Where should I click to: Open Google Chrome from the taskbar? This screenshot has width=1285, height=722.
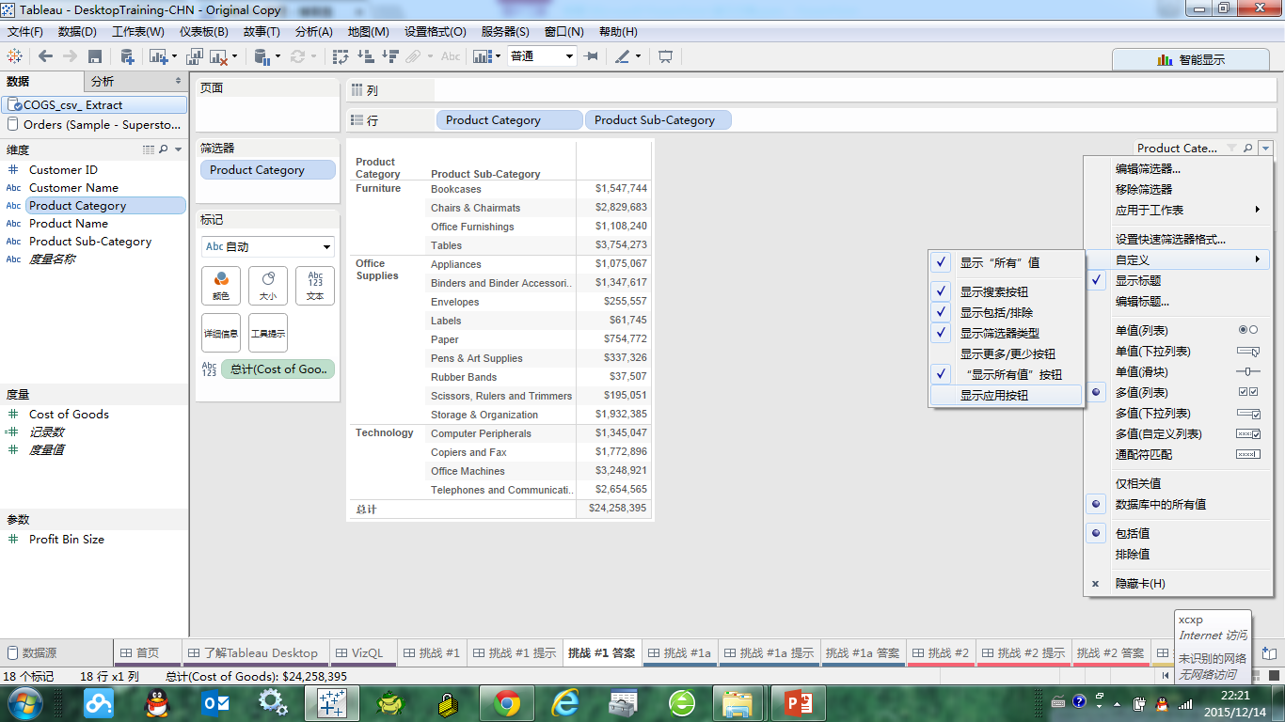507,702
